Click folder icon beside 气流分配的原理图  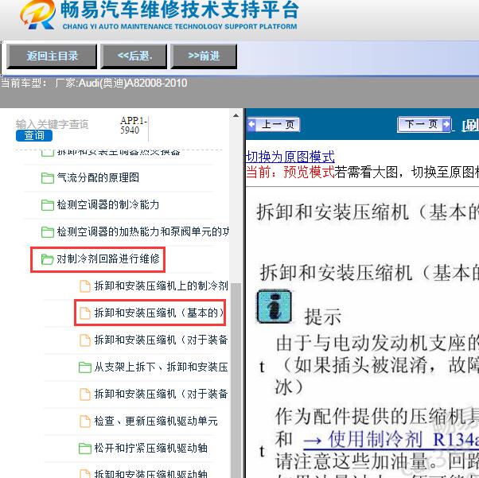tap(48, 178)
